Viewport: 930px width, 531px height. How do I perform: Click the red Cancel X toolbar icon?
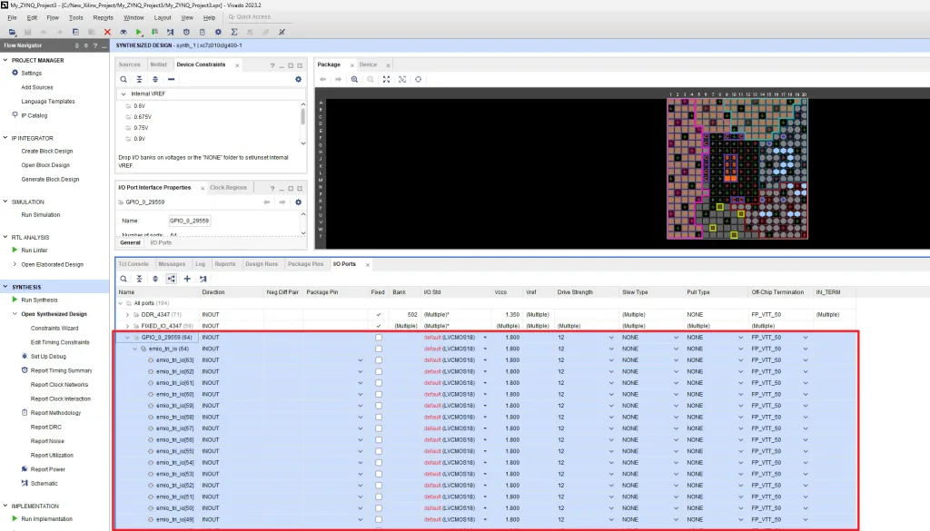click(x=107, y=32)
